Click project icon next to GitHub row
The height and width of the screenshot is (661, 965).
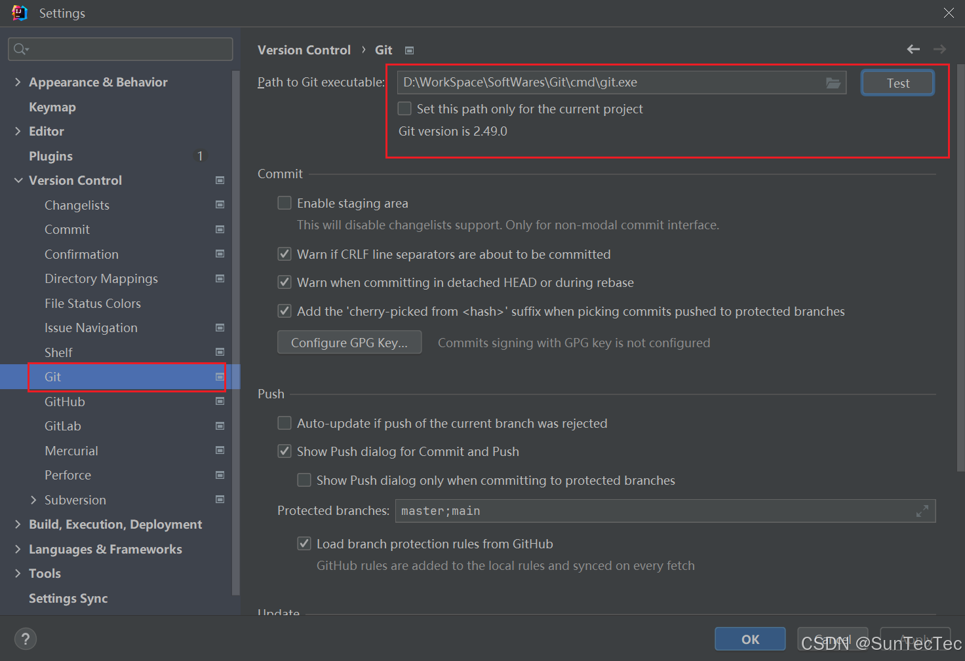[220, 402]
